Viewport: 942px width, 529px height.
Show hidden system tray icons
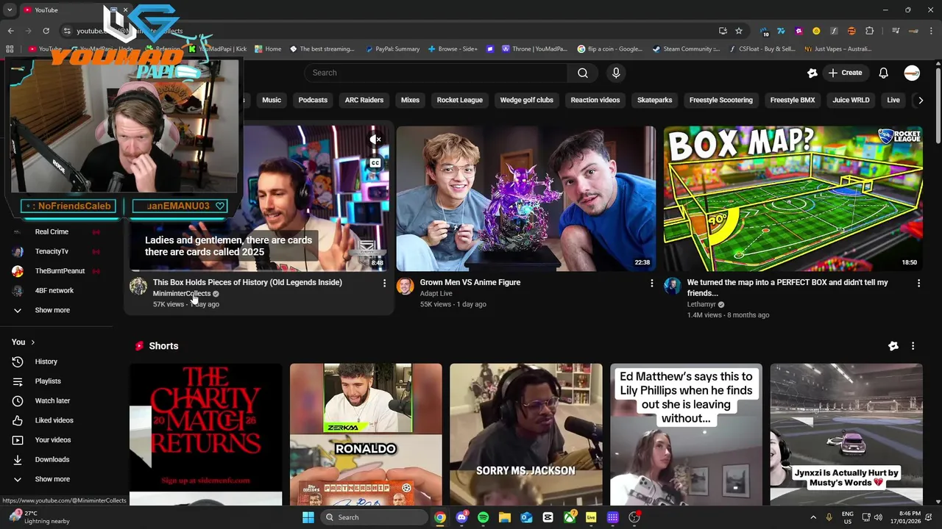pos(813,517)
